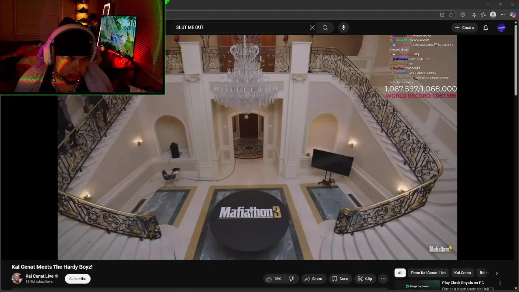Viewport: 519px width, 292px height.
Task: Click the video player to pause
Action: coord(257,147)
